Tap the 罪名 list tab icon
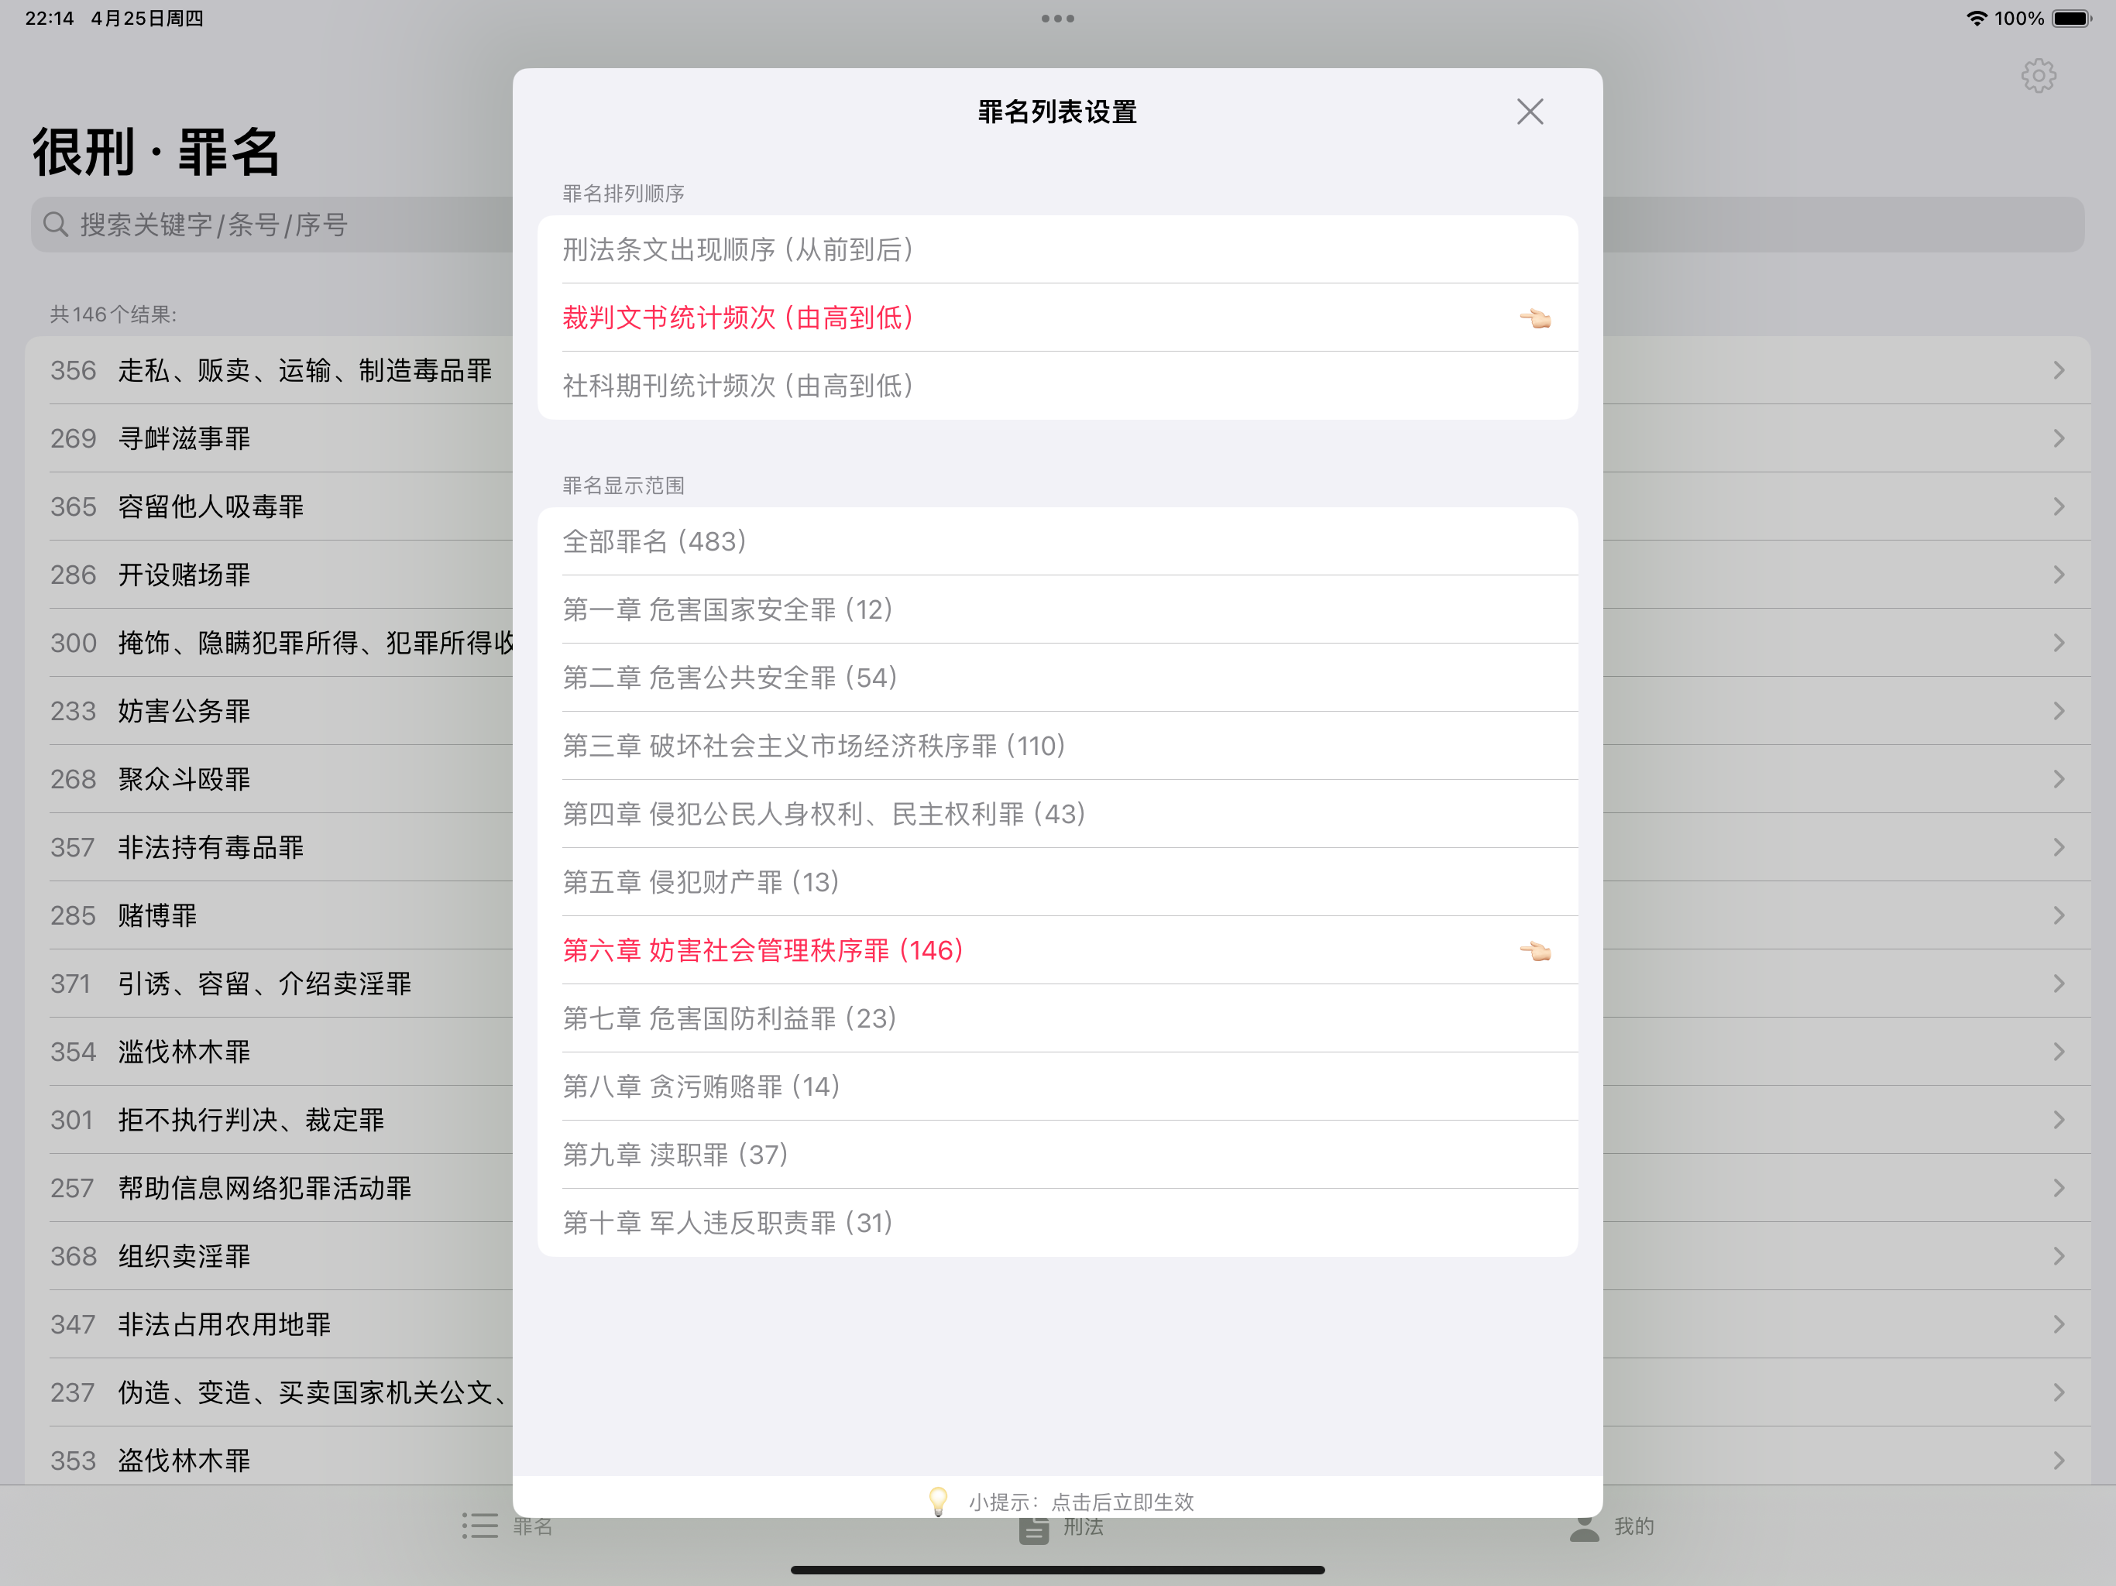 click(x=480, y=1526)
